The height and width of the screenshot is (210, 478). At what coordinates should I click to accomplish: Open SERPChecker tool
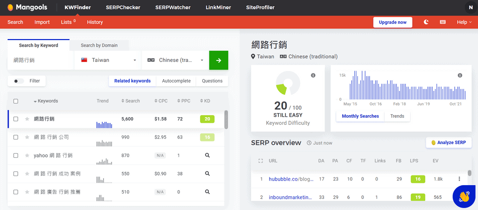(123, 8)
